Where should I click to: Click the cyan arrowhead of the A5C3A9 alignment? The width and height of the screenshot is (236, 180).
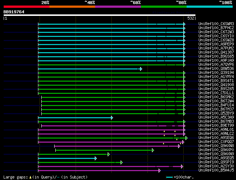pos(112,118)
